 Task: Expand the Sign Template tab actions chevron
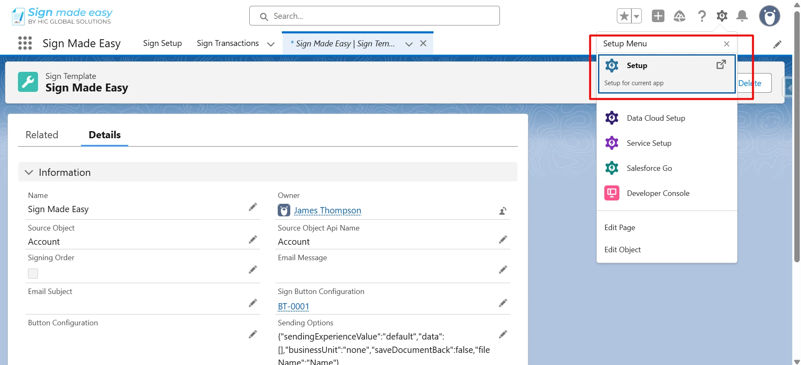pos(409,44)
